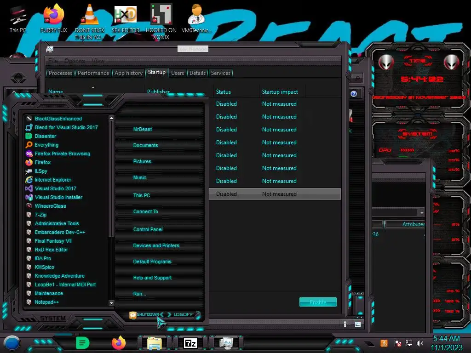Open Control Panel from start menu
The width and height of the screenshot is (471, 353).
coord(148,229)
